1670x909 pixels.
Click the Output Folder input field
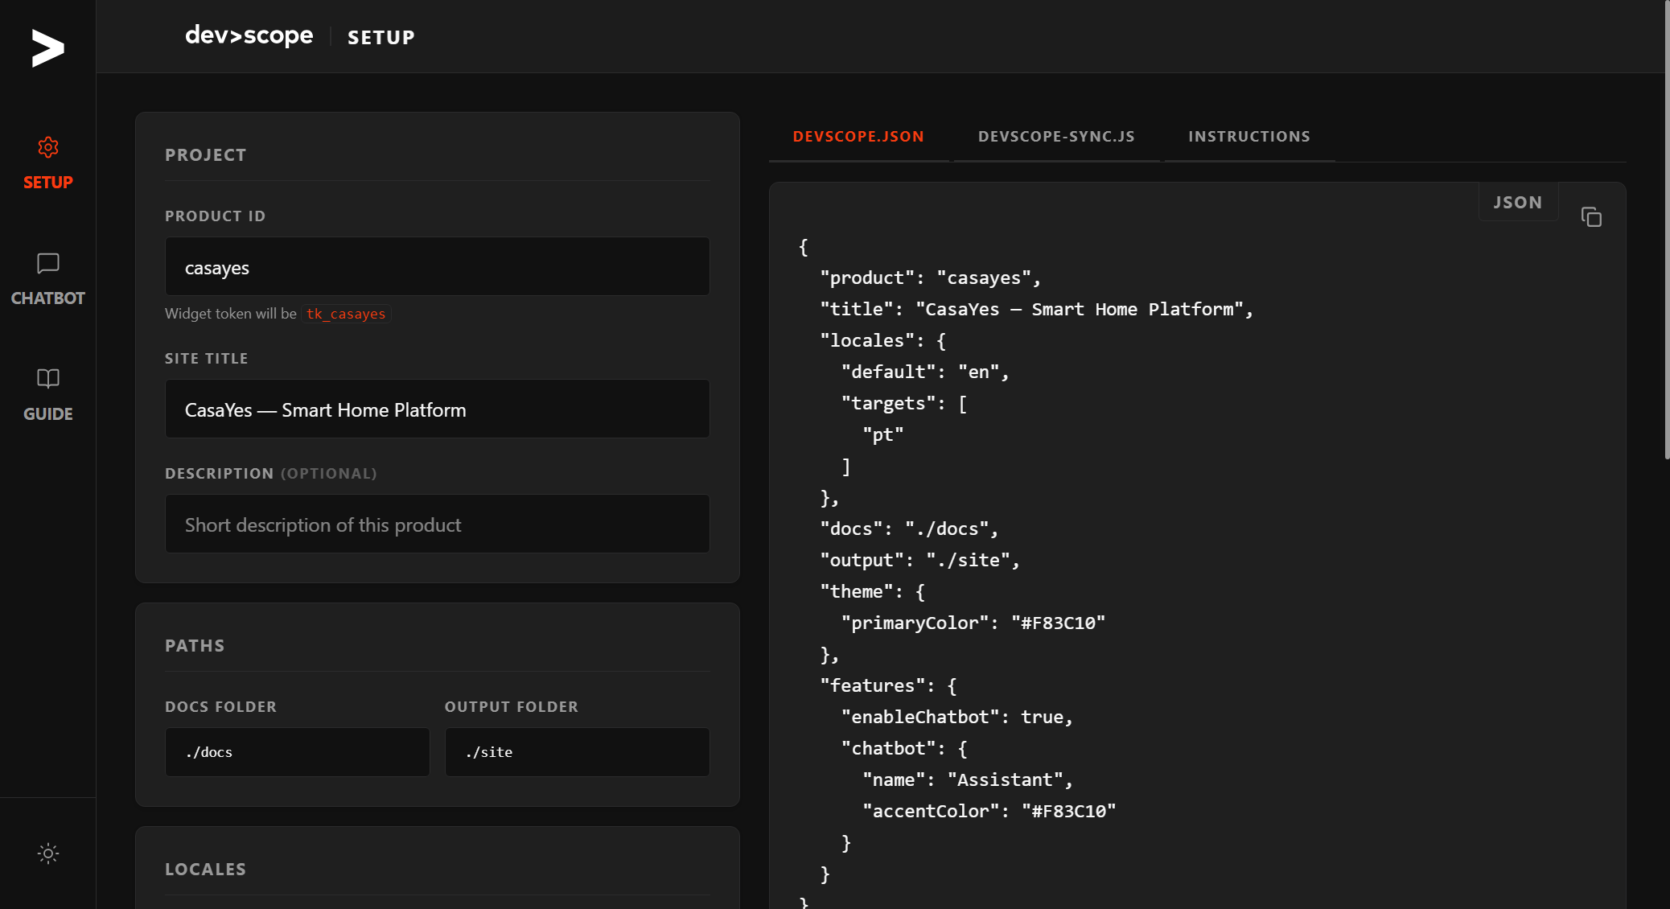(578, 752)
